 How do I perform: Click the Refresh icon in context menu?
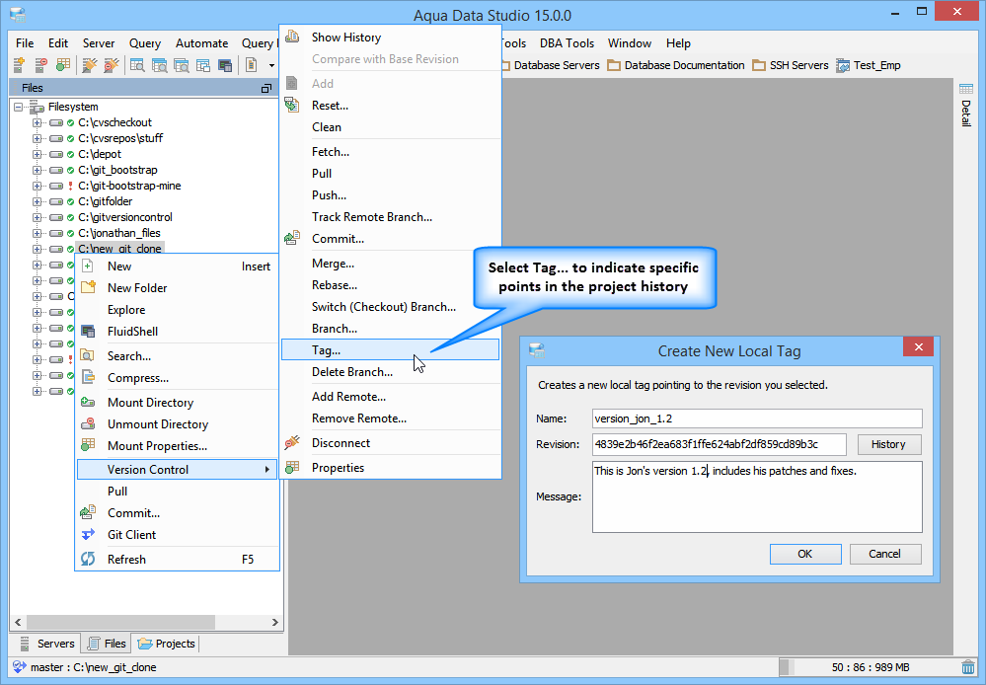[88, 559]
